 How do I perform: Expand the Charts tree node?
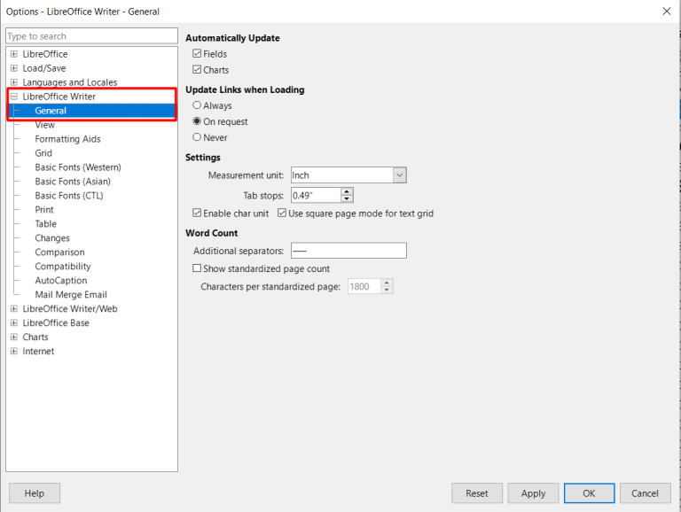pos(14,337)
